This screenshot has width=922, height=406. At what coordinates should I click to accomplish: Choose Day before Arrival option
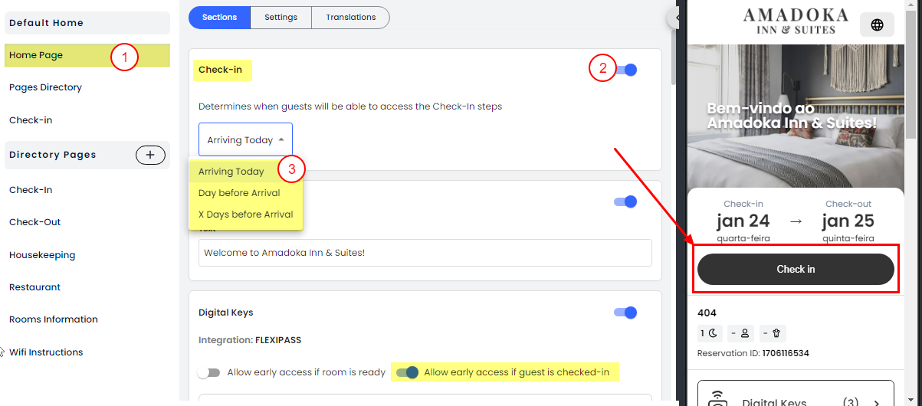(x=239, y=193)
